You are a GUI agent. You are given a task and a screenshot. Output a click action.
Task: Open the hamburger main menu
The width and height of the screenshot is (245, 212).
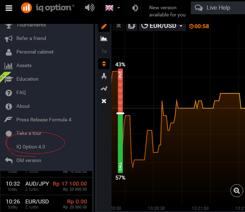9,8
